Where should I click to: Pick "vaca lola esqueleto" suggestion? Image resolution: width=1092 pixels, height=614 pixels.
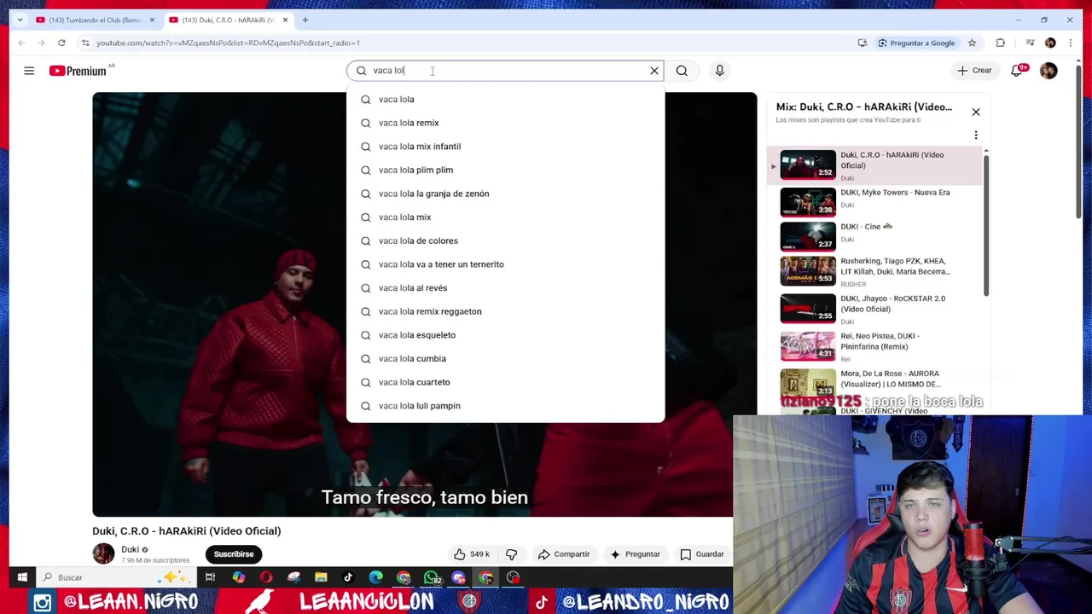pyautogui.click(x=505, y=335)
